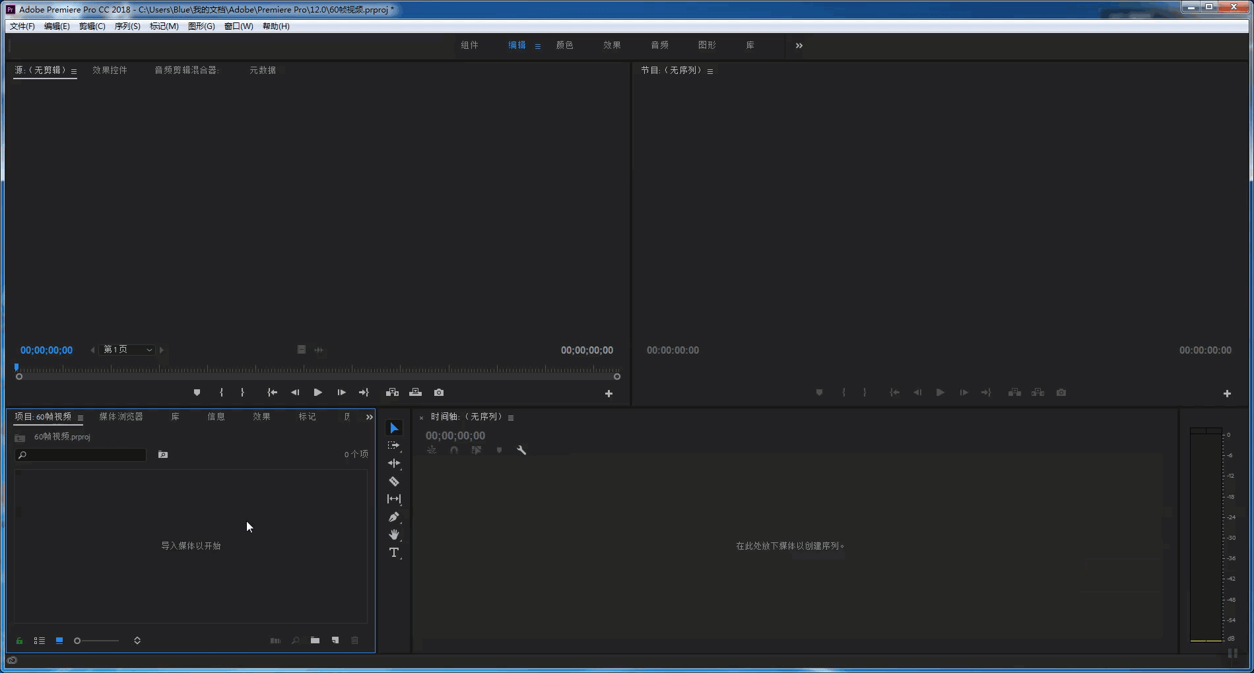Select the Track Select Forward tool
The width and height of the screenshot is (1254, 673).
tap(394, 445)
